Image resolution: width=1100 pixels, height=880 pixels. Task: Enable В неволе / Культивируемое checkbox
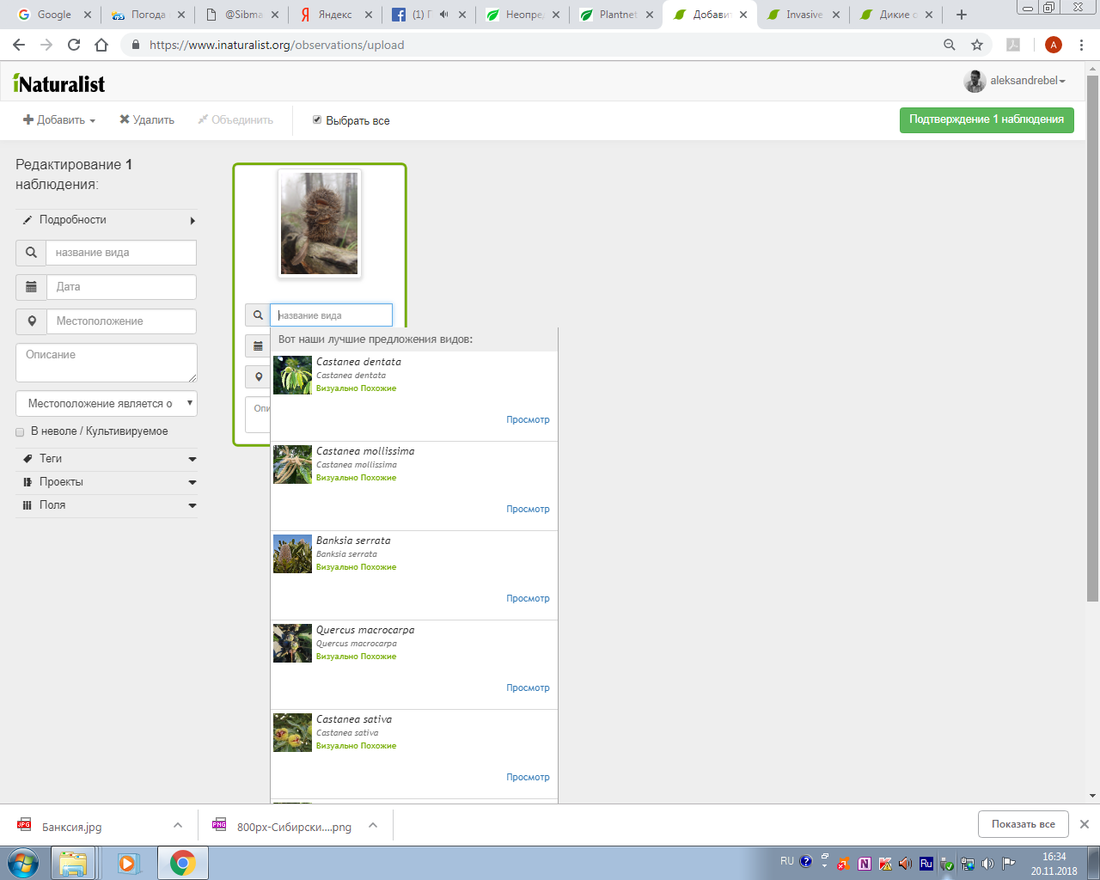pyautogui.click(x=20, y=432)
